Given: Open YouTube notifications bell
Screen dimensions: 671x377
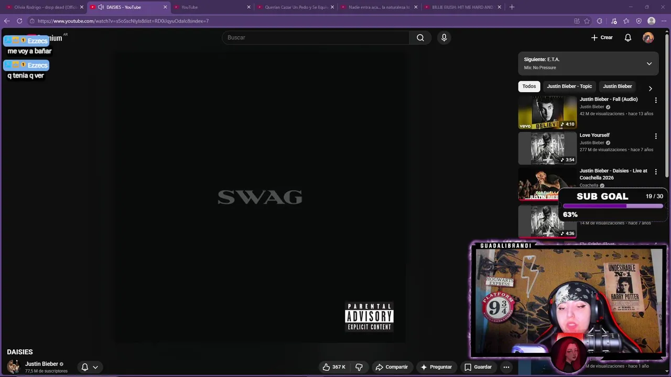Looking at the screenshot, I should [x=628, y=38].
